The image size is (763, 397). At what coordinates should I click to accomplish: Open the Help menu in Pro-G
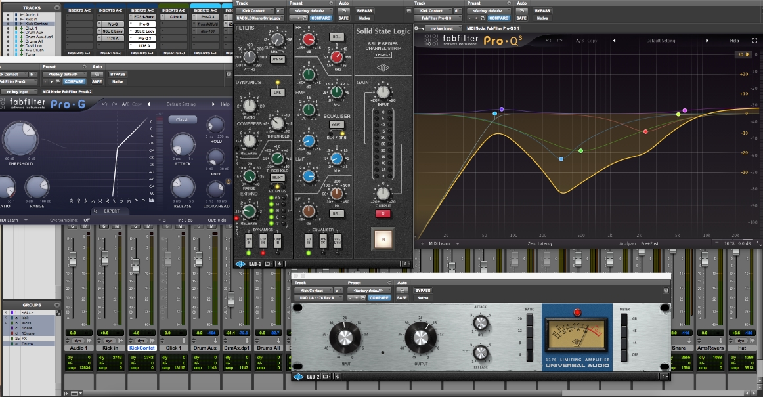point(225,104)
